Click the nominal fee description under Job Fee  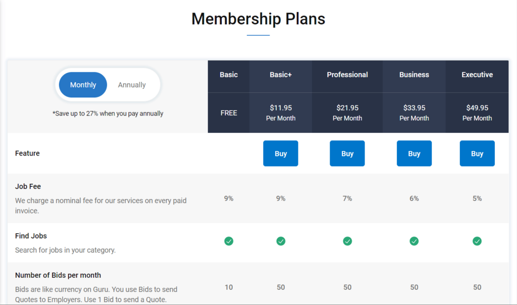101,206
